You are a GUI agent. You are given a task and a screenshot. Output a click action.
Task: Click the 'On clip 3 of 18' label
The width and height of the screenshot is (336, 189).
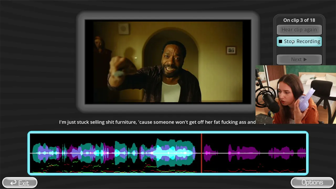[x=299, y=20]
